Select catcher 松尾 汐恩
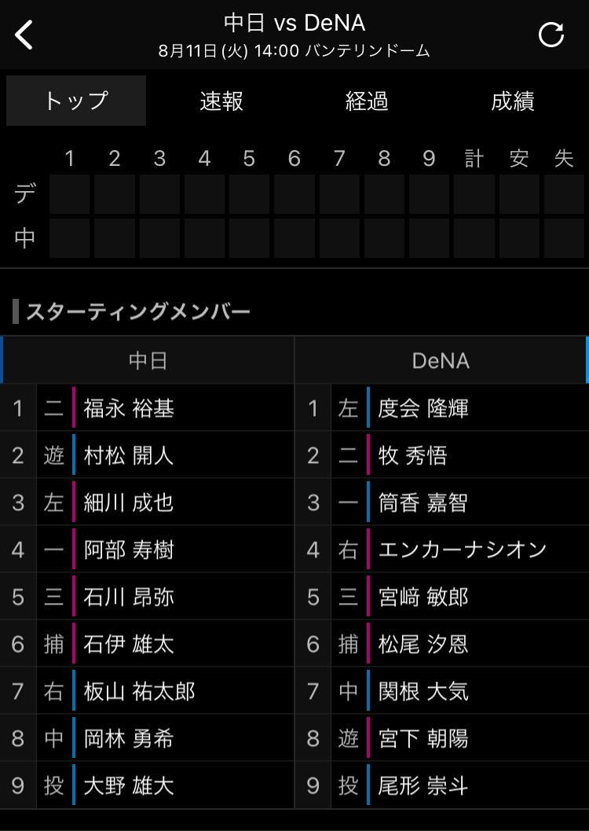Screen dimensions: 589x831 pyautogui.click(x=423, y=645)
